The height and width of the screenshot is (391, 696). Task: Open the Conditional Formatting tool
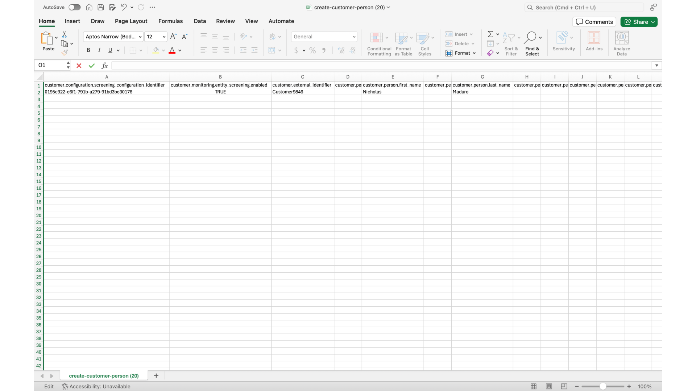(379, 43)
